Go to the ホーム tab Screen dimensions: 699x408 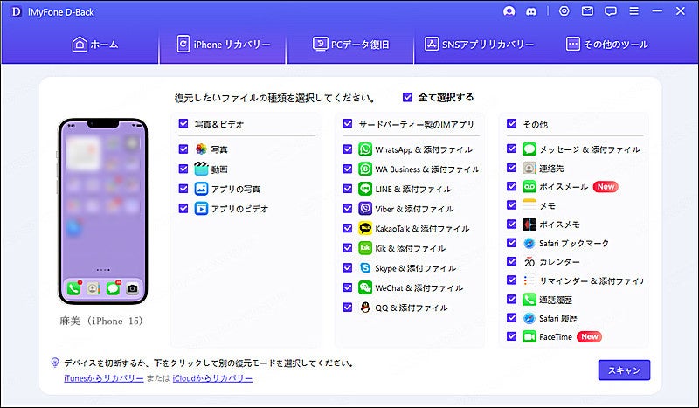coord(95,45)
